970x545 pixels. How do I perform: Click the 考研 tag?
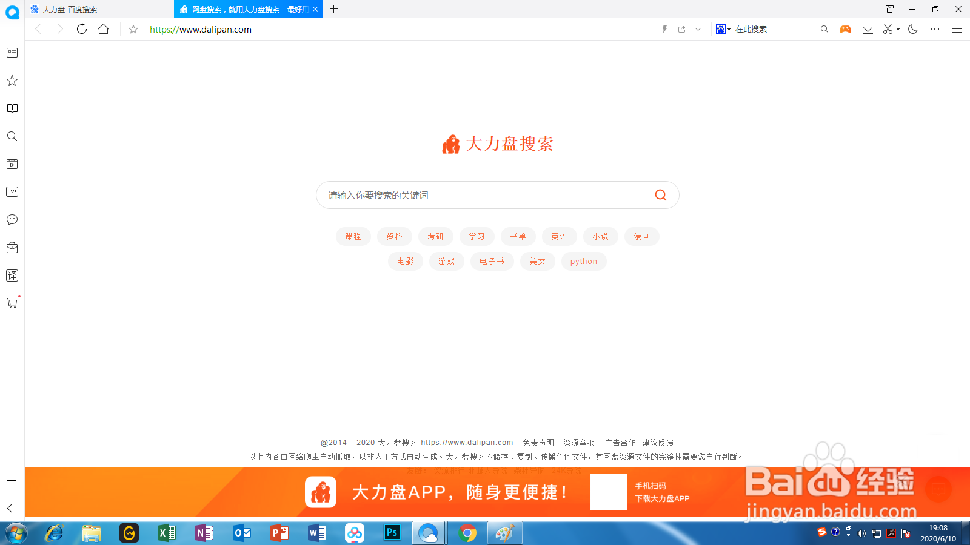(435, 236)
